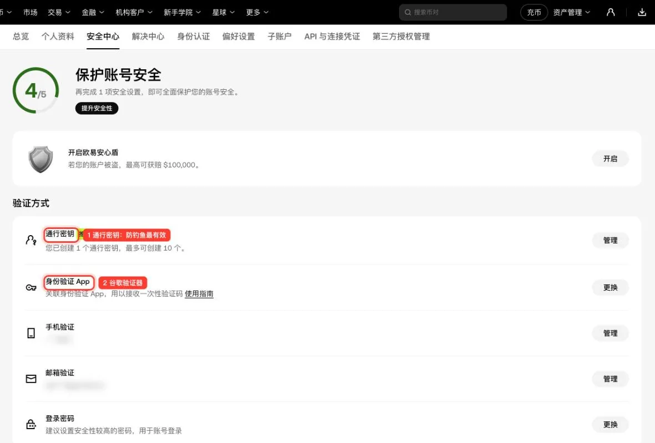Viewport: 655px width, 443px height.
Task: Expand the 更多 dropdown menu
Action: coord(257,13)
